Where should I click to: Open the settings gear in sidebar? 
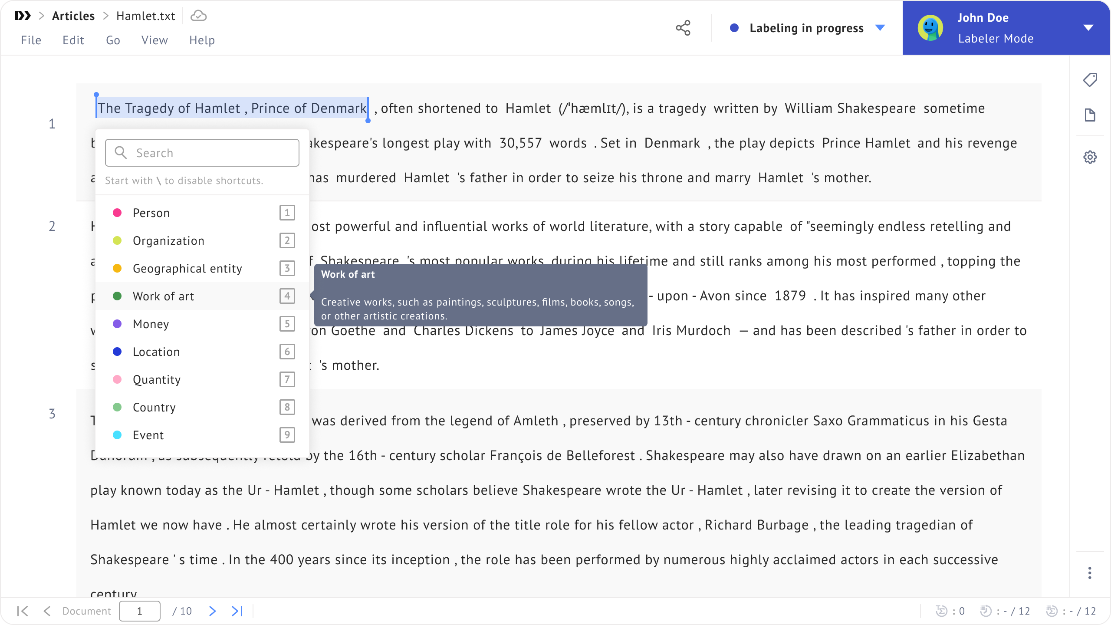(x=1090, y=157)
